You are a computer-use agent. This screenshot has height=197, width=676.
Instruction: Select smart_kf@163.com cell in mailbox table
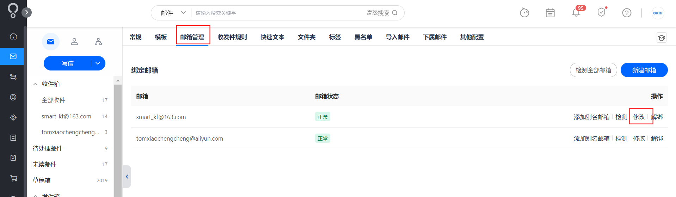point(161,117)
